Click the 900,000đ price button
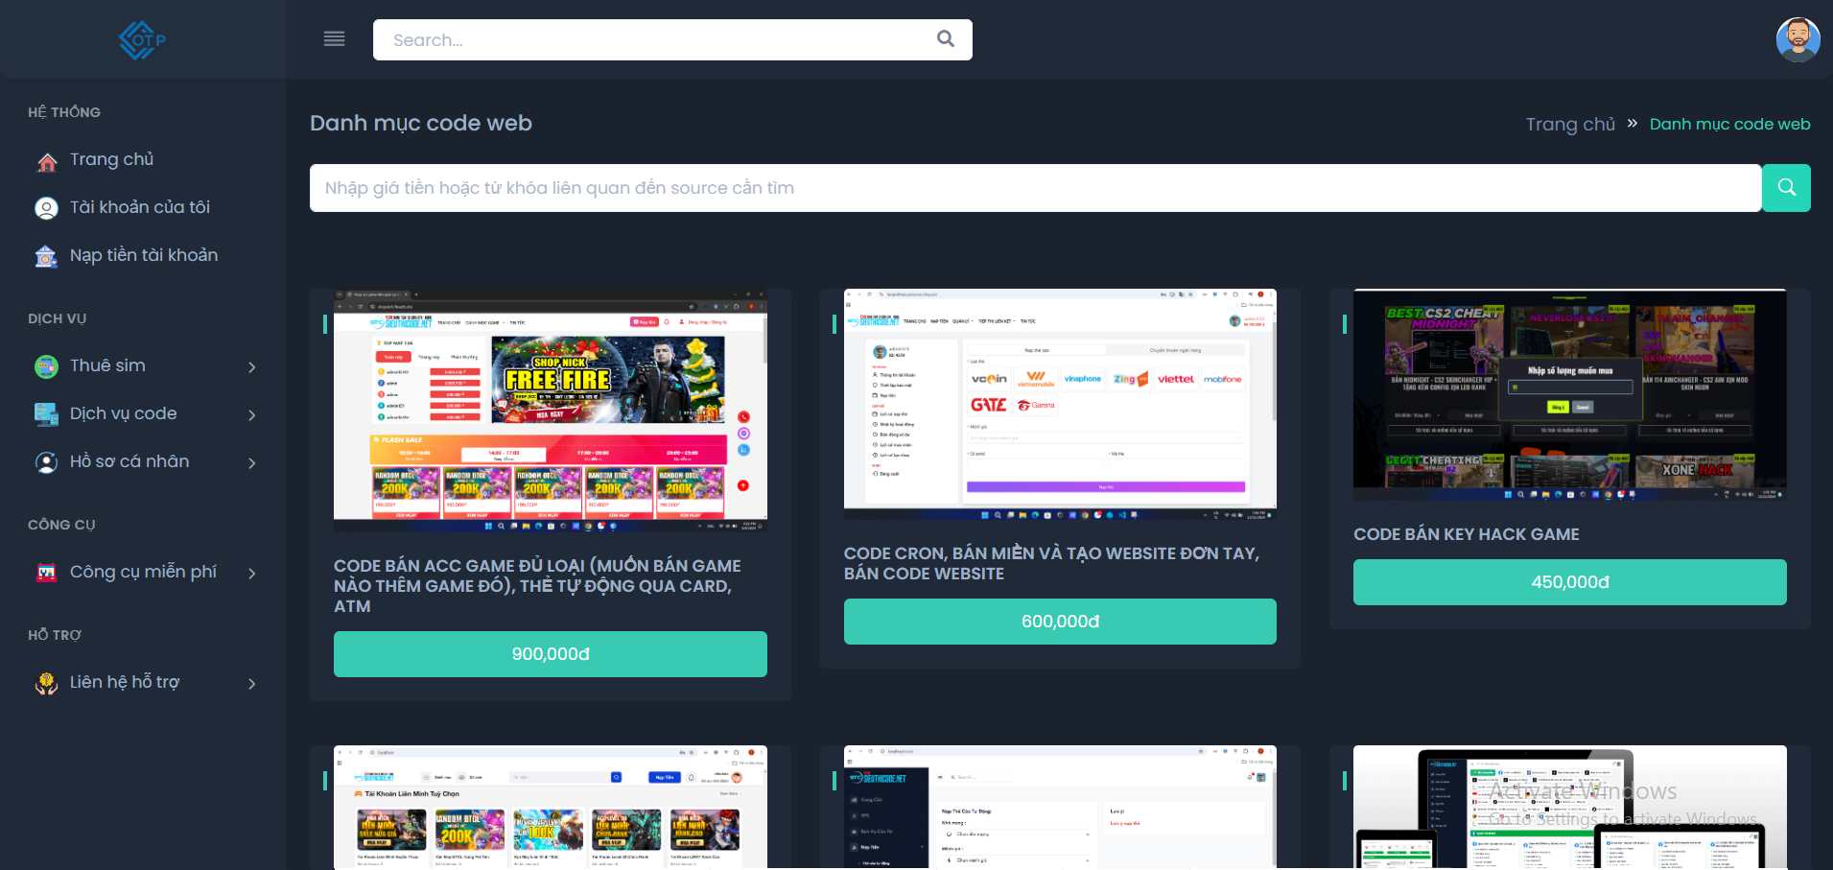The width and height of the screenshot is (1833, 870). point(550,654)
